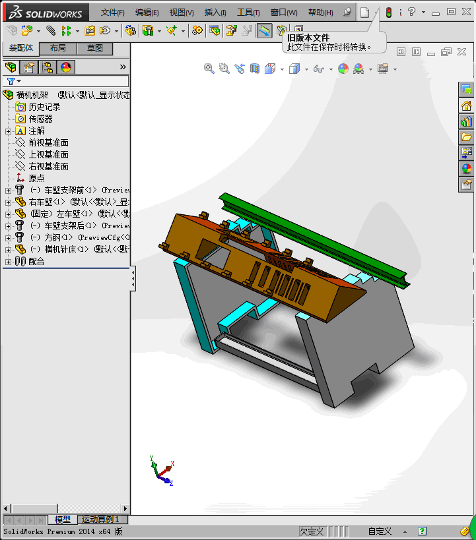Expand the 注解 annotations tree node

coord(9,131)
